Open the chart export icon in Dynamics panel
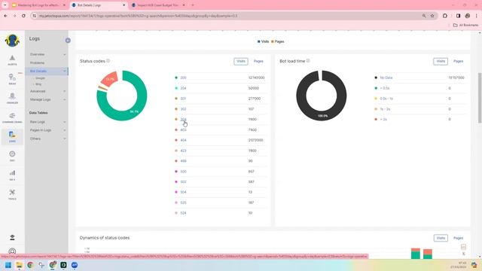The image size is (482, 271). coord(463,247)
